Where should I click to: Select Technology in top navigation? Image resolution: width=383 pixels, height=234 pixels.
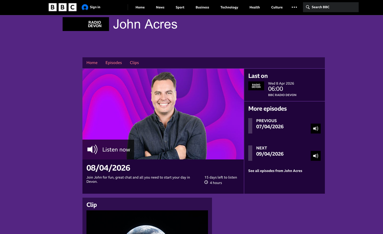[229, 7]
